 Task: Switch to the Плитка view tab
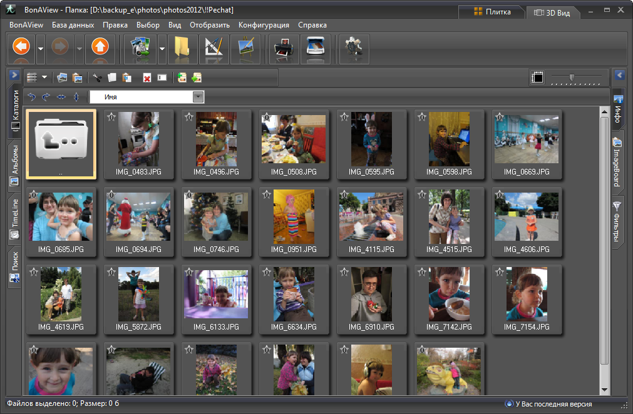pos(492,12)
